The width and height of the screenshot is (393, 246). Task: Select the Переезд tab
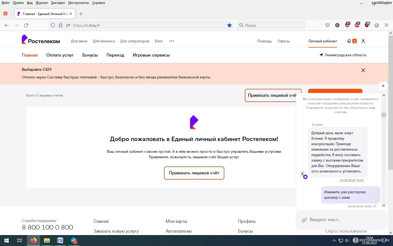[x=115, y=55]
